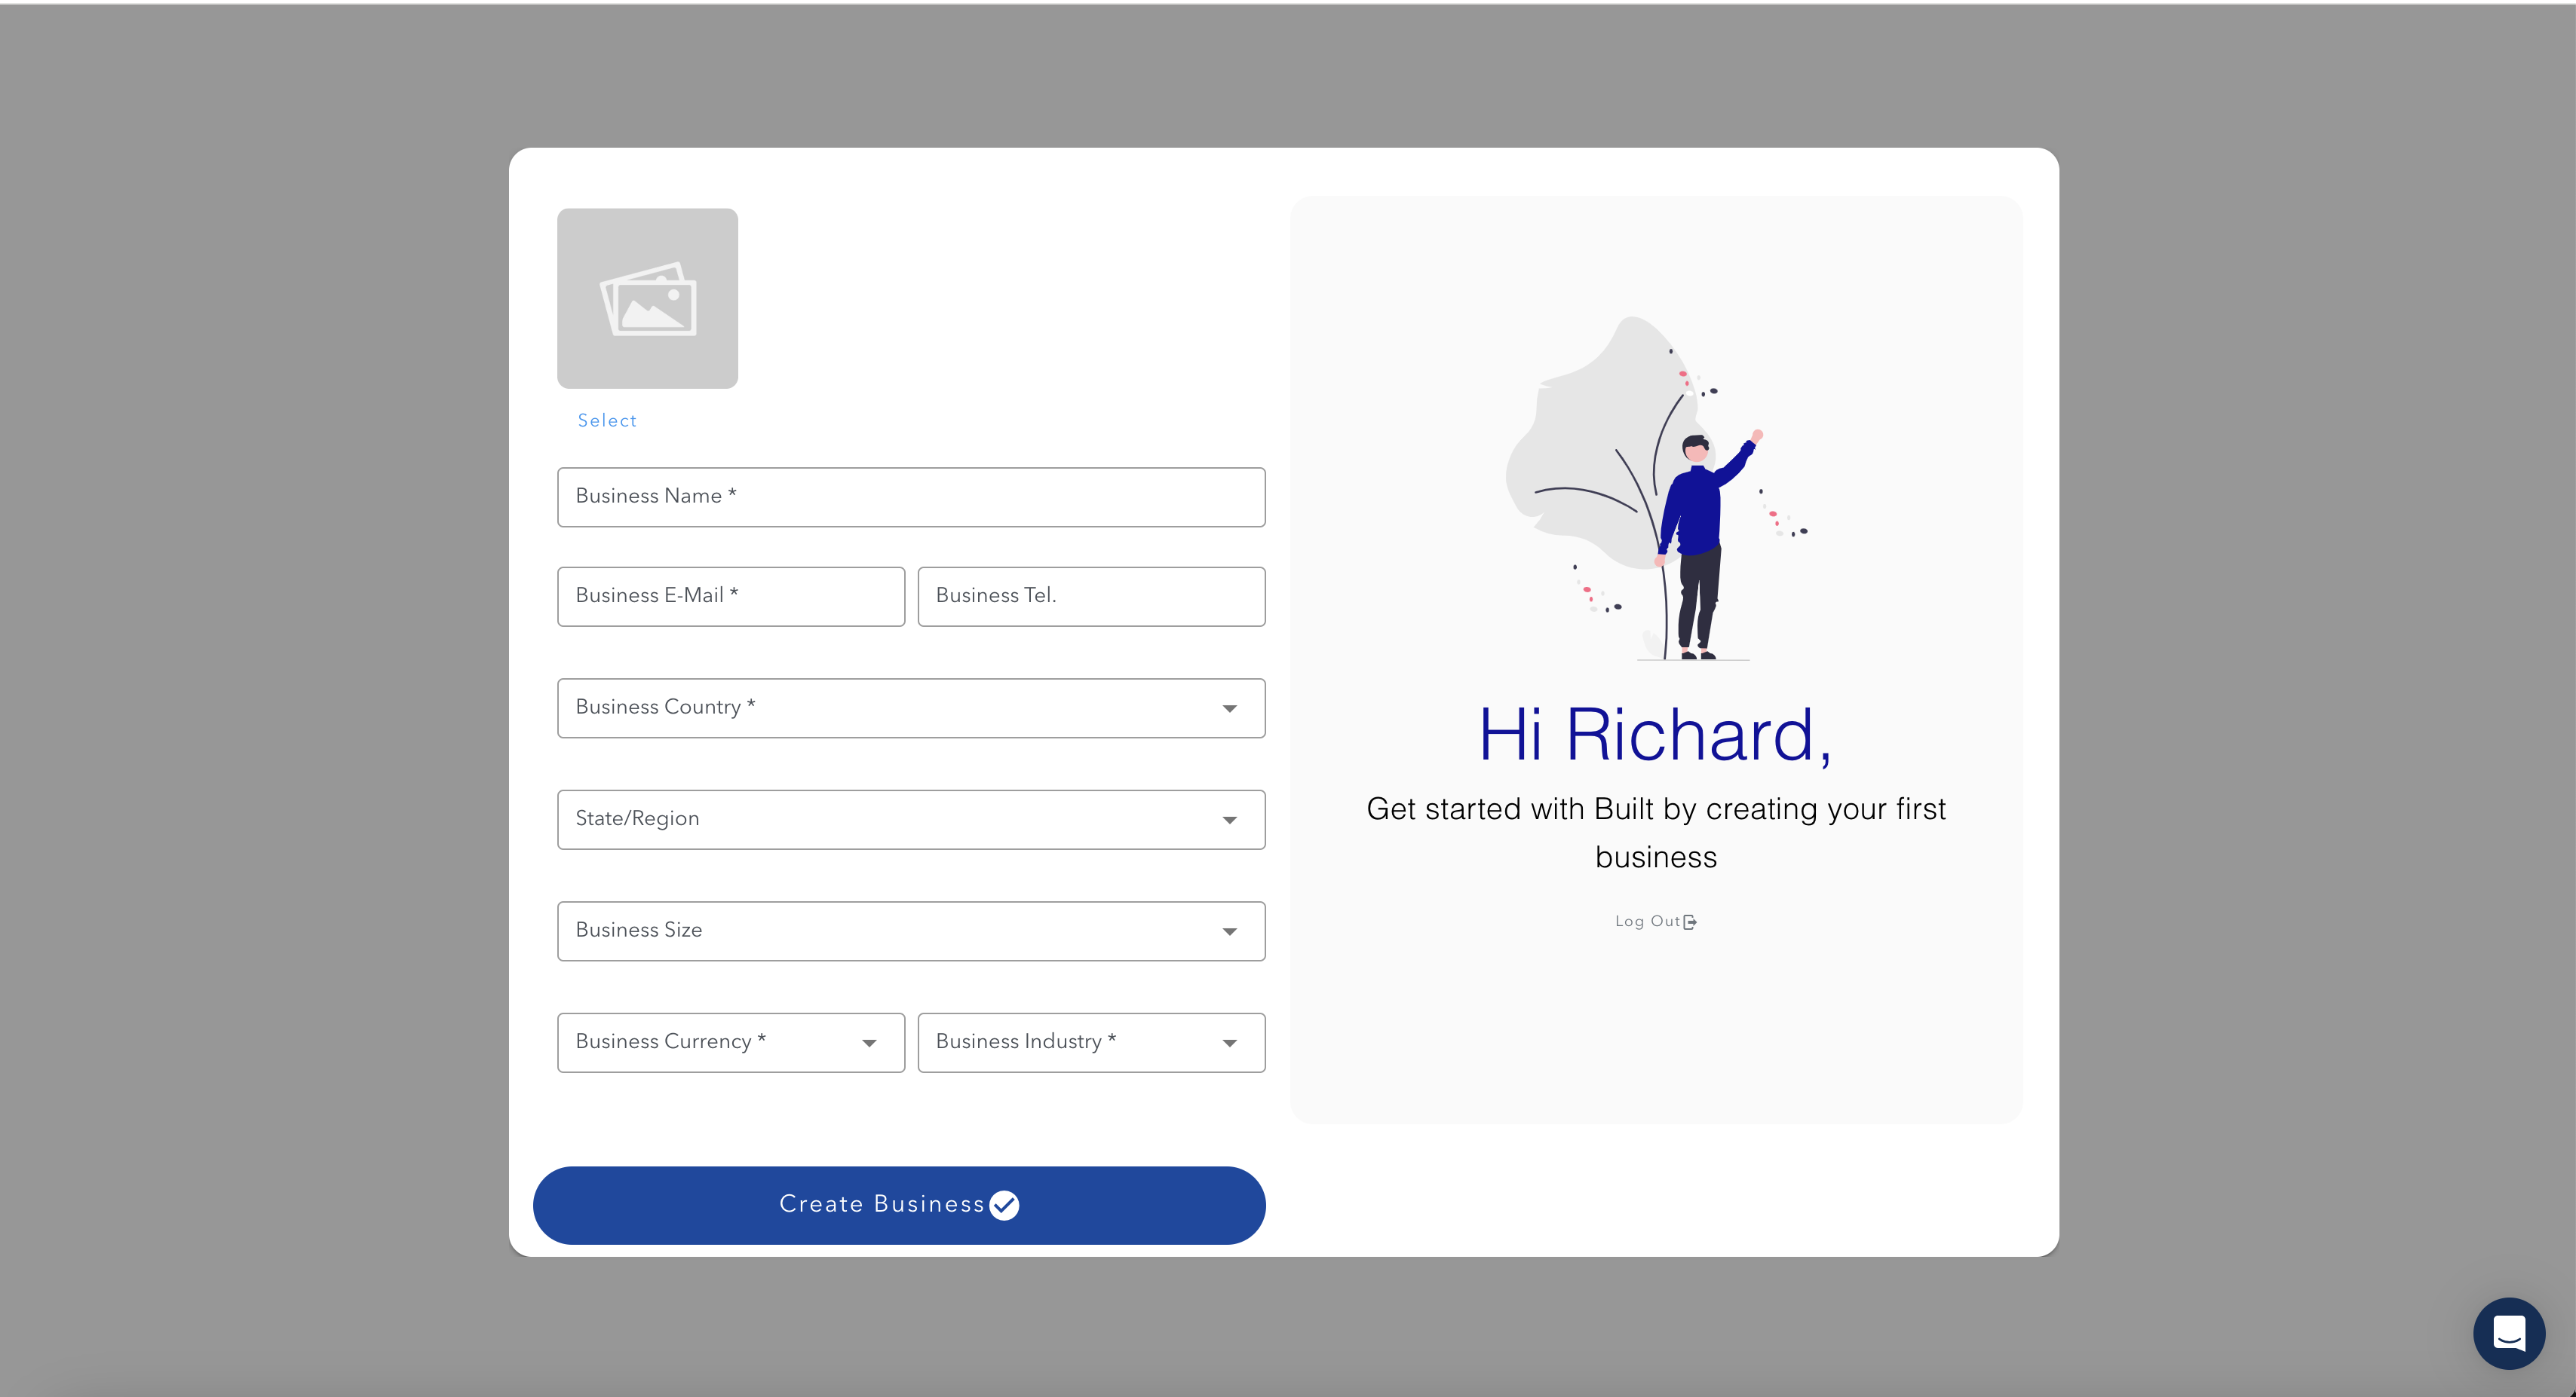
Task: Open the Business Industry dropdown arrow
Action: tap(1229, 1044)
